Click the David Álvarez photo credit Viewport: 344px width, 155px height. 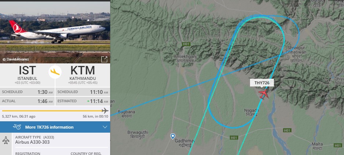coord(15,59)
